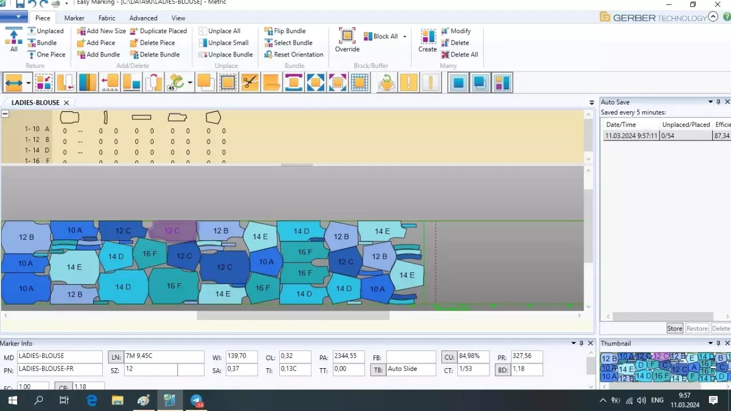
Task: Select the purple 12 C piece in the marker
Action: point(172,231)
